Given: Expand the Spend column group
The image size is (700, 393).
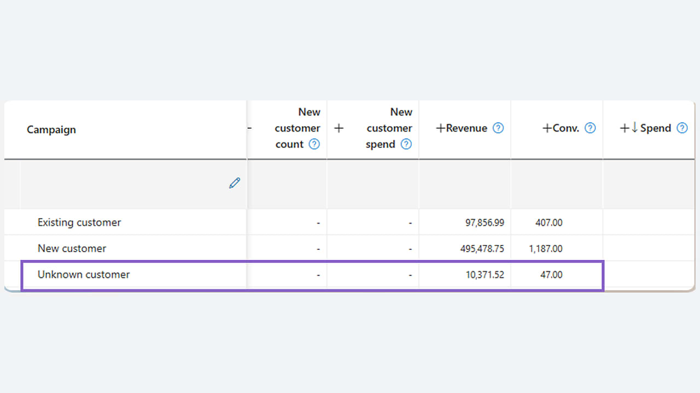Looking at the screenshot, I should tap(624, 128).
